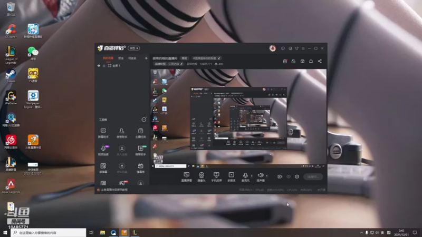Image resolution: width=422 pixels, height=237 pixels.
Task: Mute the 扬声器 speaker
Action: (x=260, y=177)
